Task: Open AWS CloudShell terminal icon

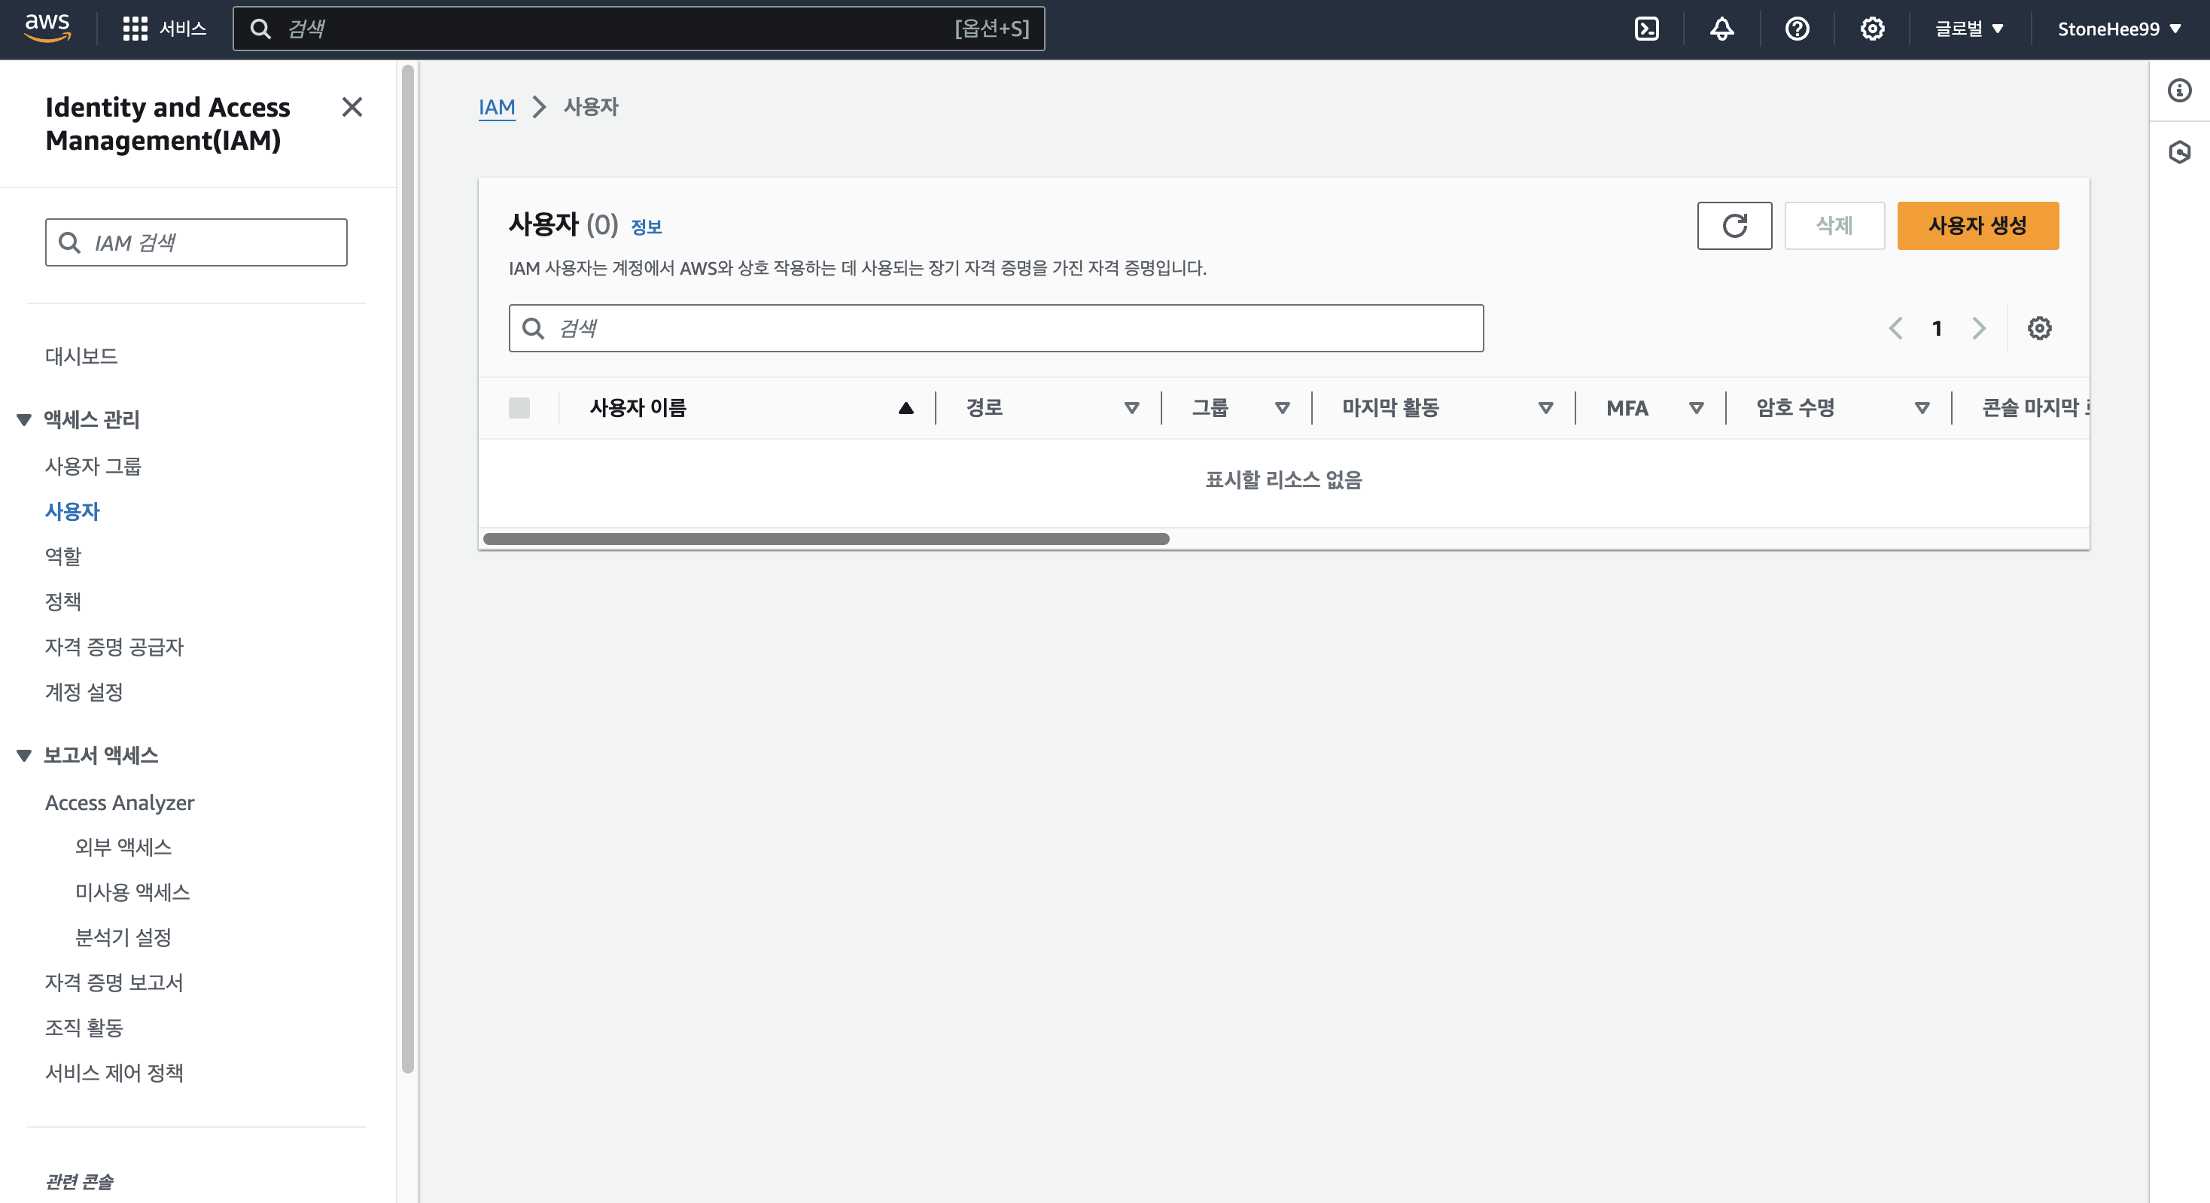Action: click(1646, 29)
